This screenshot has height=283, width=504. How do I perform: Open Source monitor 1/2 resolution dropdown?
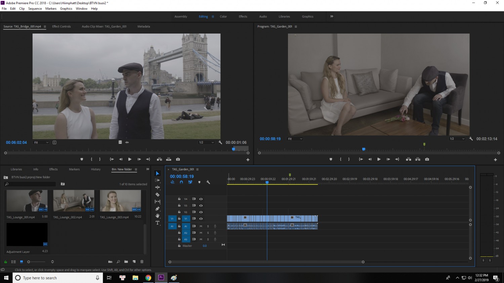coord(206,143)
